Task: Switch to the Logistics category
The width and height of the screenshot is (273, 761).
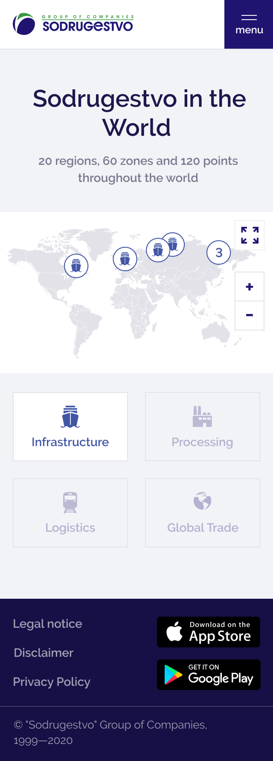Action: point(70,513)
